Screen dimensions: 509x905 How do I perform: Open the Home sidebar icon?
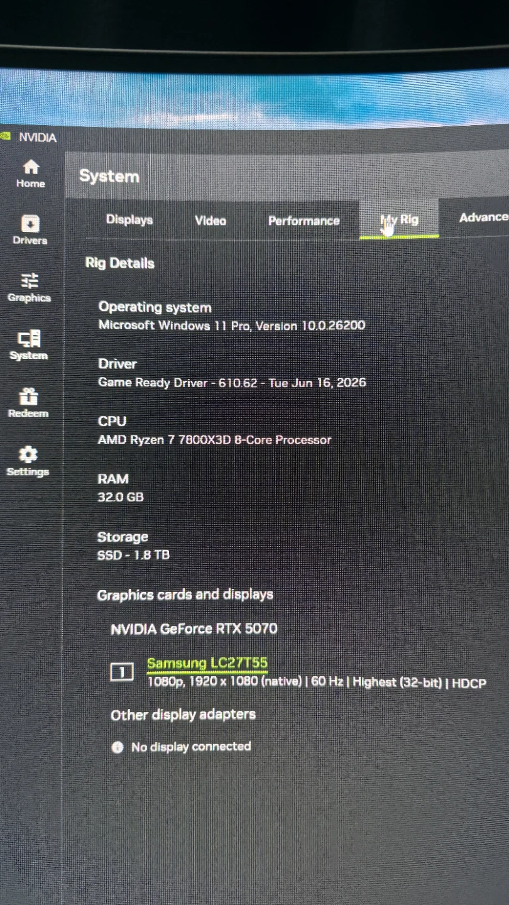31,167
